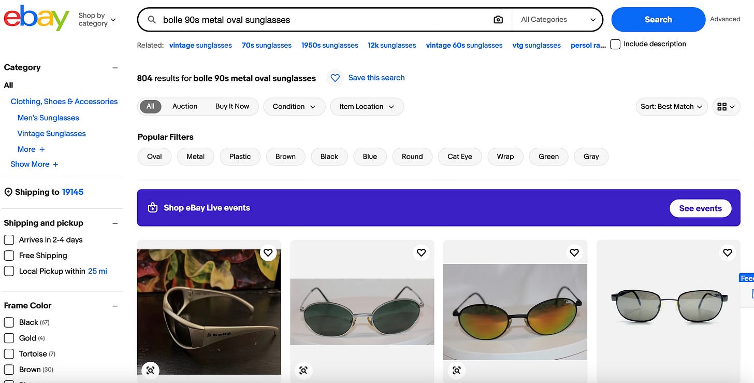Click the magnifying glass in search bar
The image size is (754, 383).
152,20
